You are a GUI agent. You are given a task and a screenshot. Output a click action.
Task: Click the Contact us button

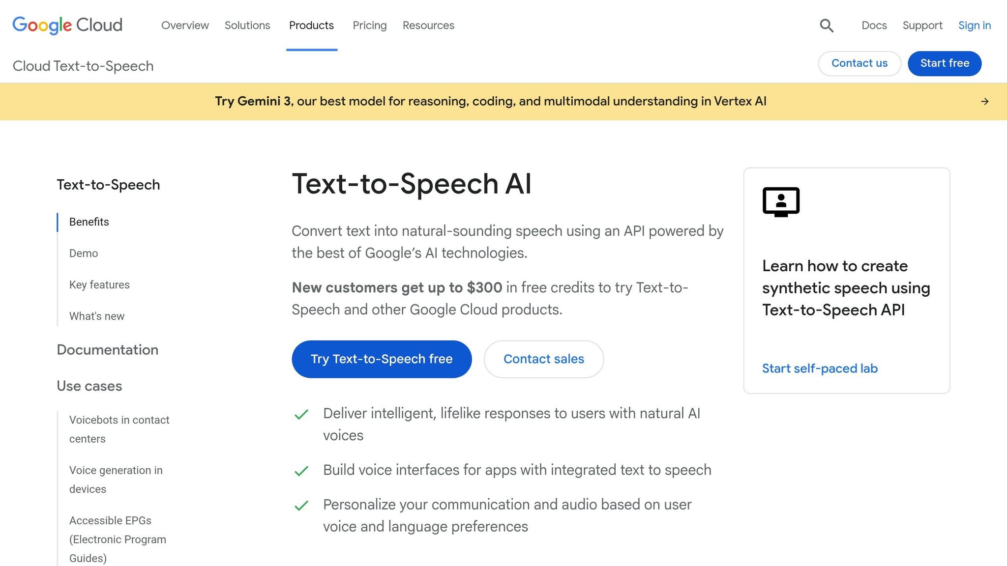[859, 63]
